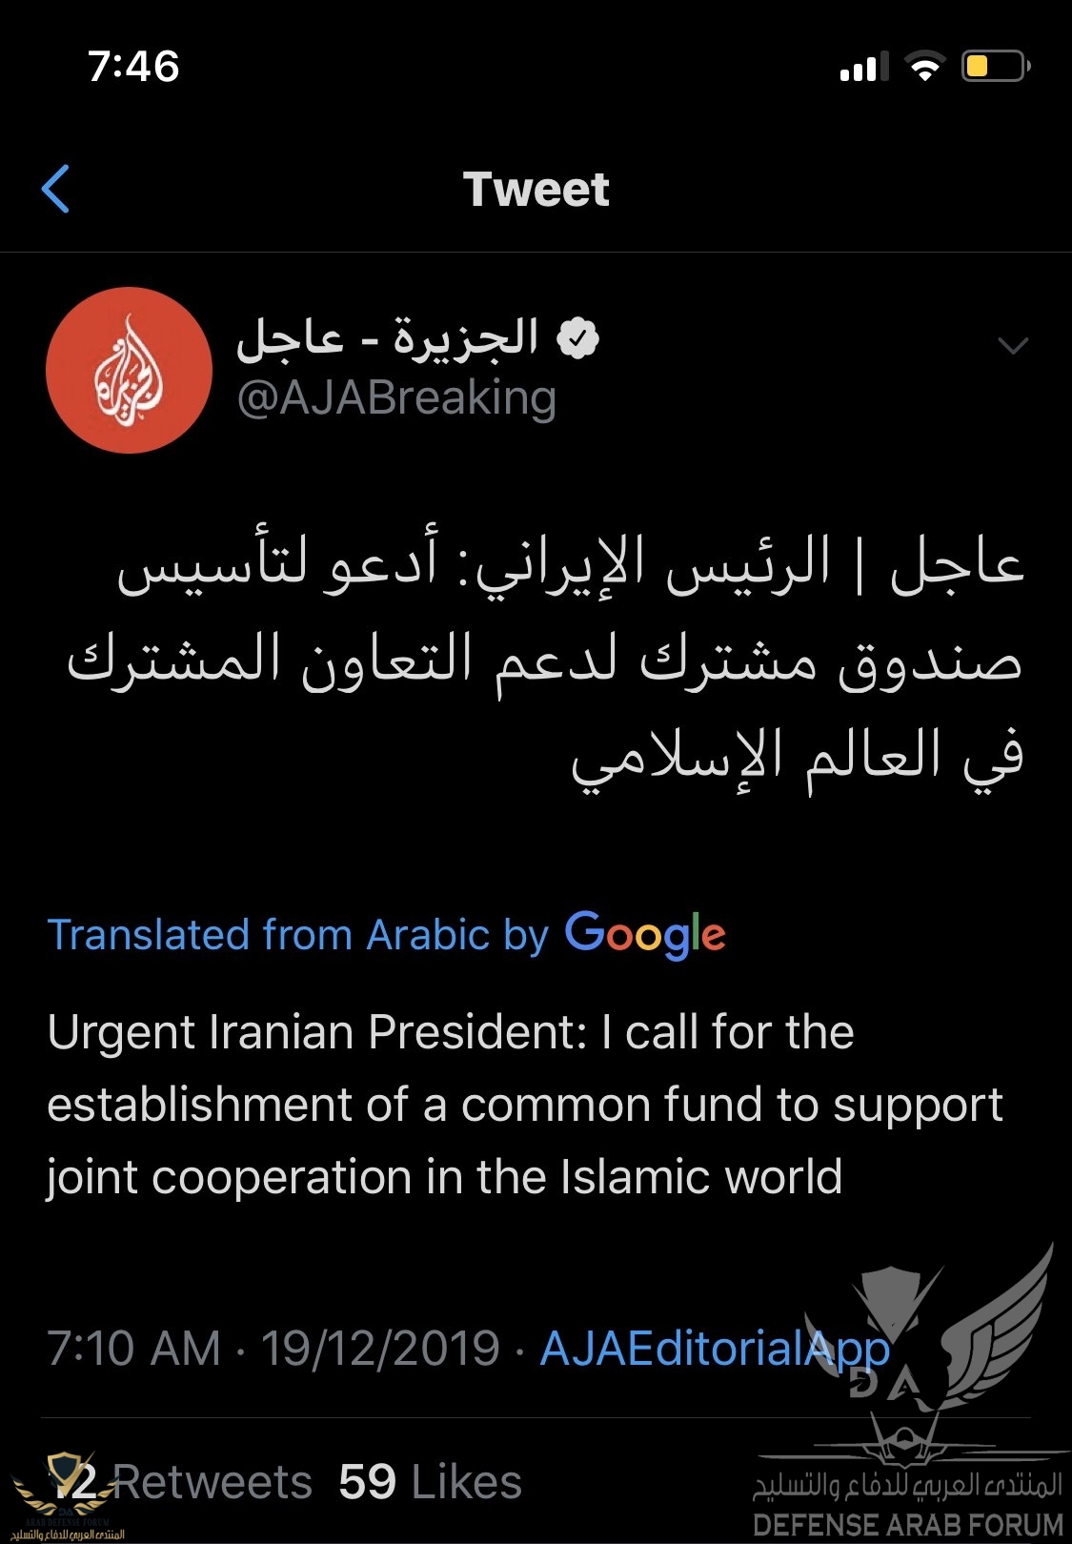Open the Al Jazeera profile avatar
The image size is (1072, 1544).
(129, 370)
